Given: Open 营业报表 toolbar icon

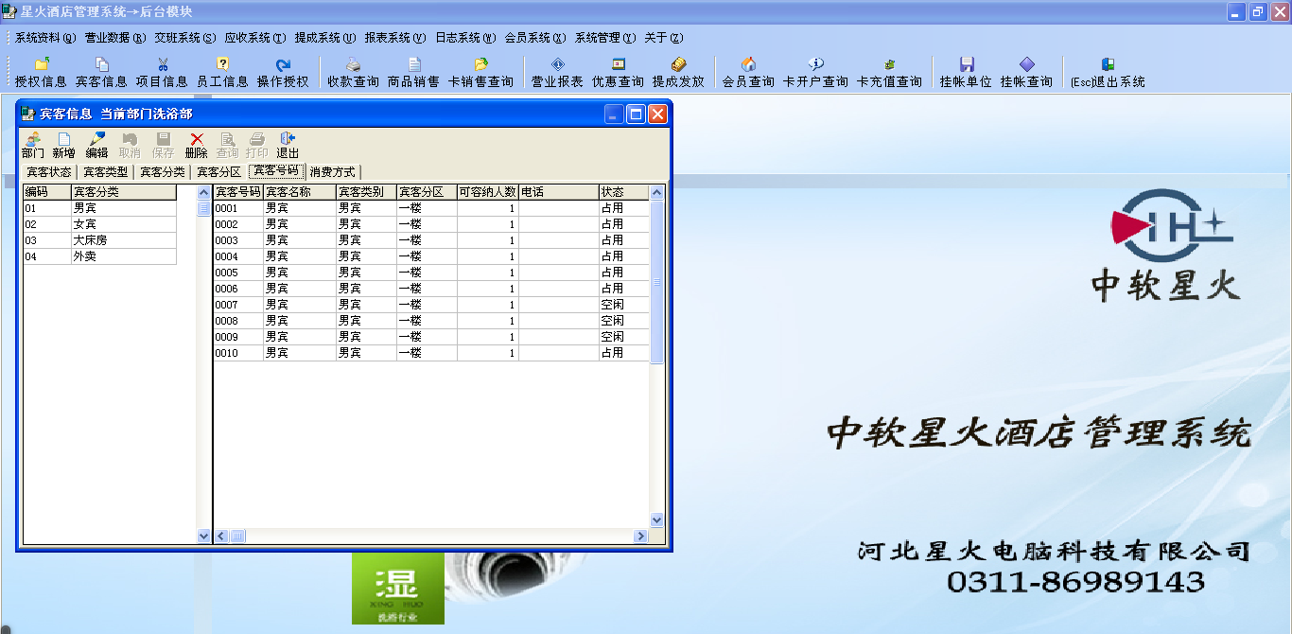Looking at the screenshot, I should tap(557, 73).
